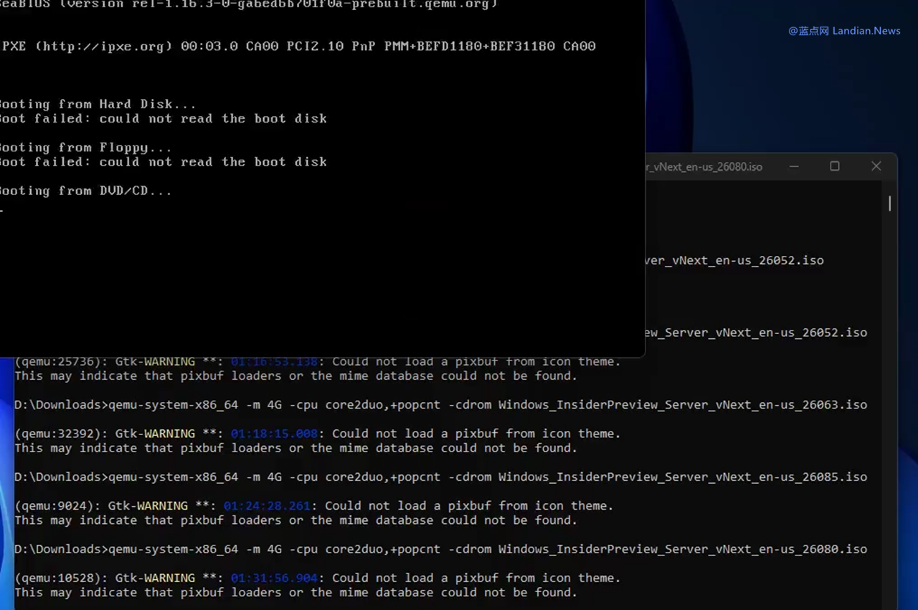Click the timestamp 01:18:15.008 in terminal
The image size is (918, 610).
274,434
